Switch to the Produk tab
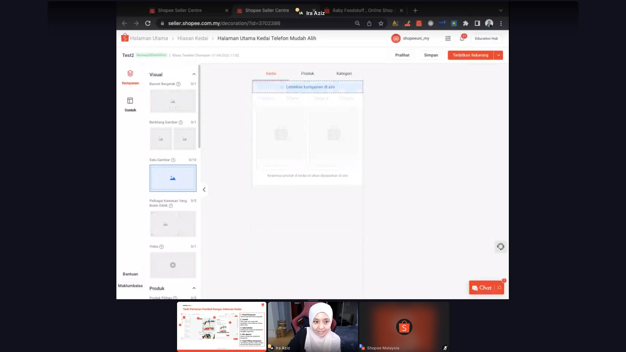This screenshot has height=352, width=626. point(307,73)
